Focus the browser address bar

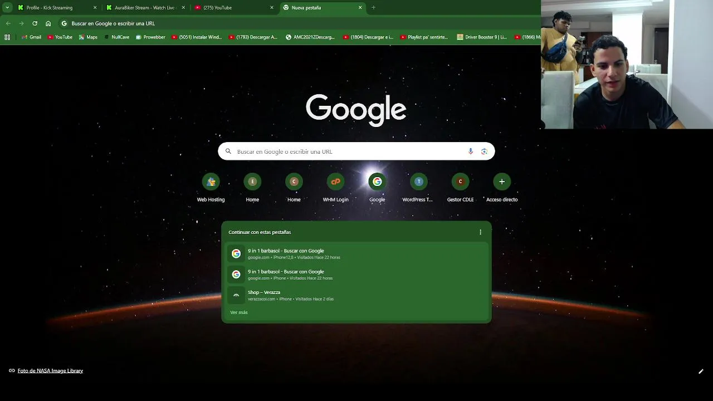click(x=298, y=23)
